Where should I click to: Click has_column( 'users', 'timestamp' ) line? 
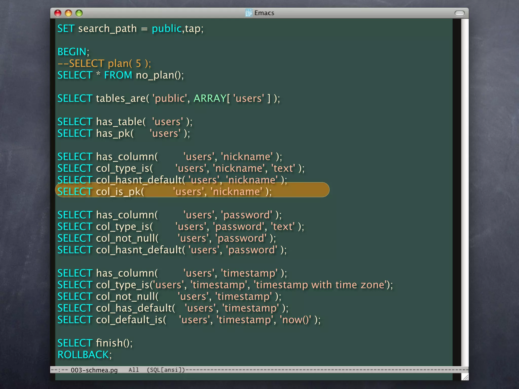pyautogui.click(x=172, y=273)
